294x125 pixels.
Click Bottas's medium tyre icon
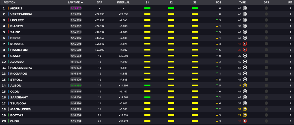click(245, 115)
